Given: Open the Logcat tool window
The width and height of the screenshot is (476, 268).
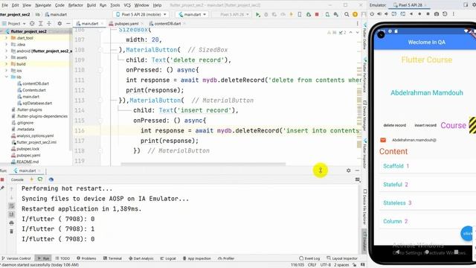Looking at the screenshot, I should 168,258.
